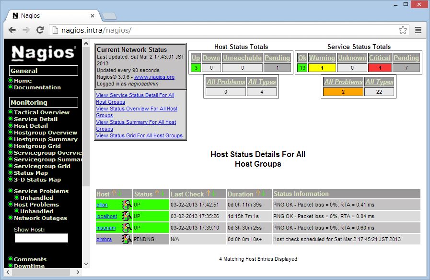Open Network Outages in sidebar

[x=41, y=218]
